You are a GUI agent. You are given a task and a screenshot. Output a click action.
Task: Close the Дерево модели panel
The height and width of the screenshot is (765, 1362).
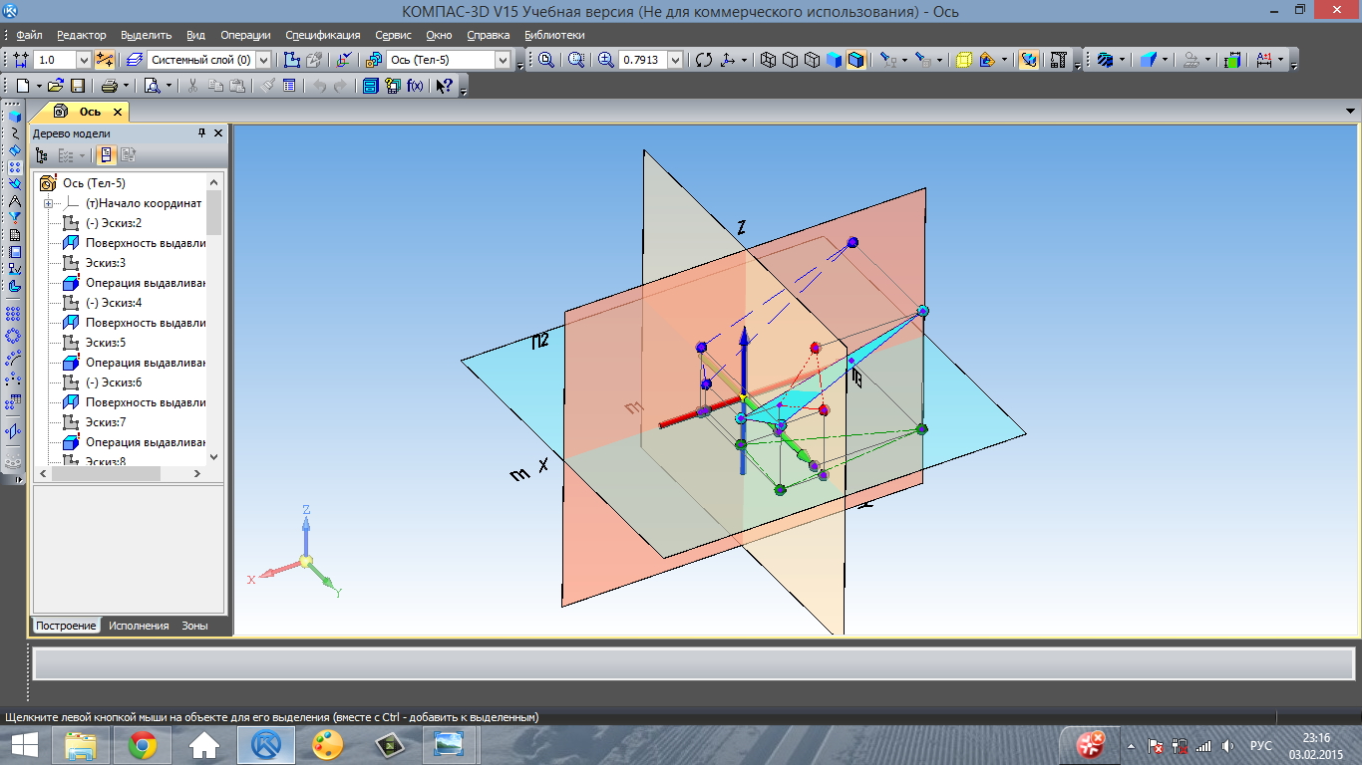point(218,132)
